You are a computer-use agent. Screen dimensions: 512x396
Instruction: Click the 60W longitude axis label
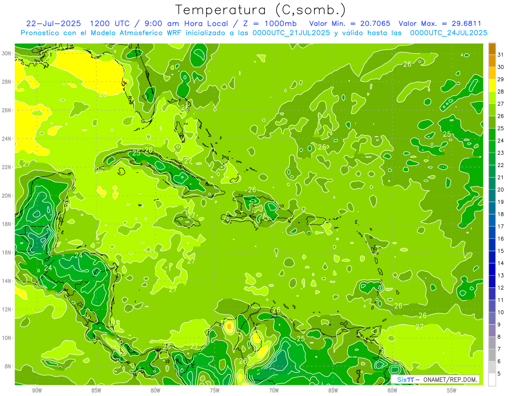click(x=393, y=391)
